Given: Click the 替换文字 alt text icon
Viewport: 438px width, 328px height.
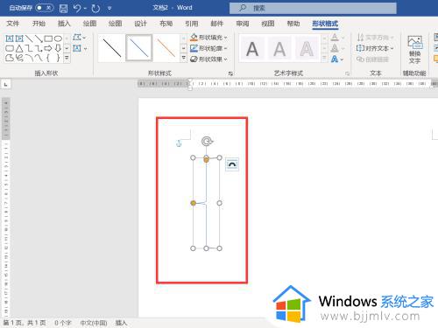Looking at the screenshot, I should pyautogui.click(x=414, y=50).
